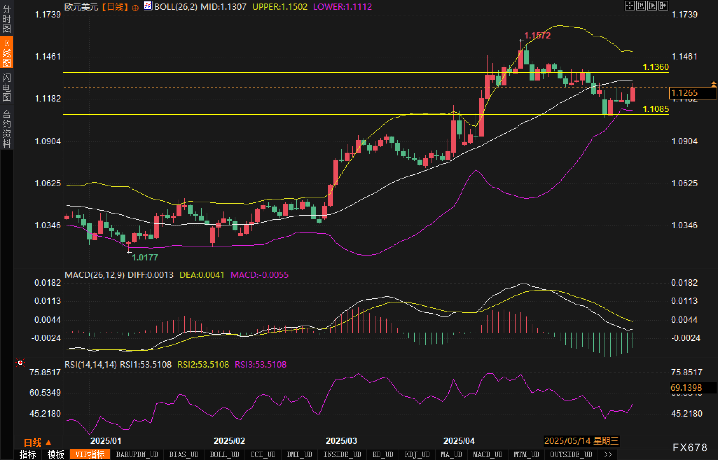Switch to 分时图 view
Screen dimensions: 718x460
pos(7,18)
